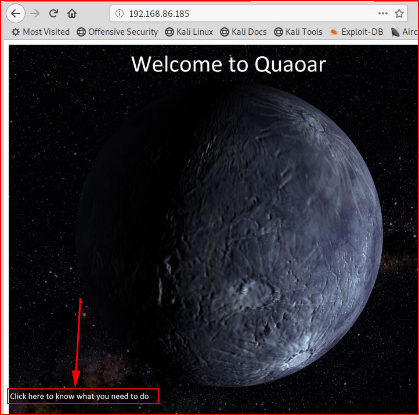Image resolution: width=419 pixels, height=415 pixels.
Task: Reload the current page
Action: [53, 13]
